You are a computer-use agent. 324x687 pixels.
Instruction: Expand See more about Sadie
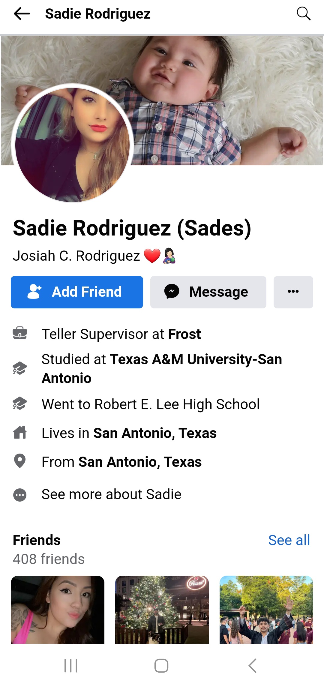point(111,494)
